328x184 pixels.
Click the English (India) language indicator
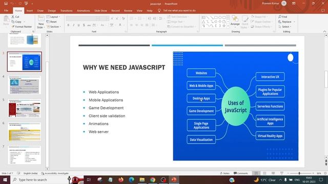[31, 173]
